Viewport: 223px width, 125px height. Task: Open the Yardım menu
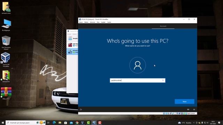[x=109, y=22]
